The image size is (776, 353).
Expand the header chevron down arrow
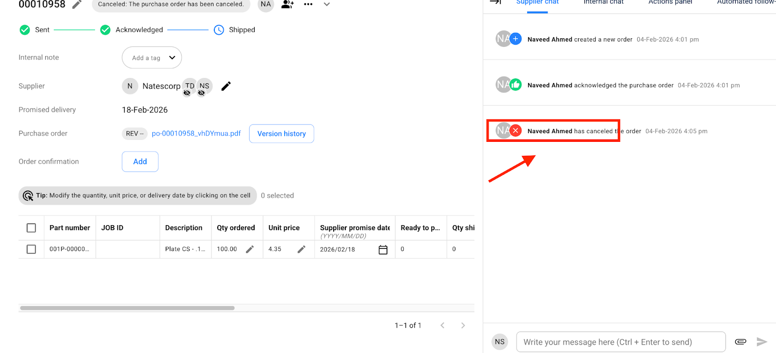[327, 4]
